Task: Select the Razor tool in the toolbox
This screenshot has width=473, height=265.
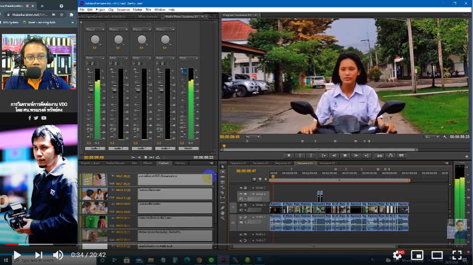Action: [x=223, y=192]
